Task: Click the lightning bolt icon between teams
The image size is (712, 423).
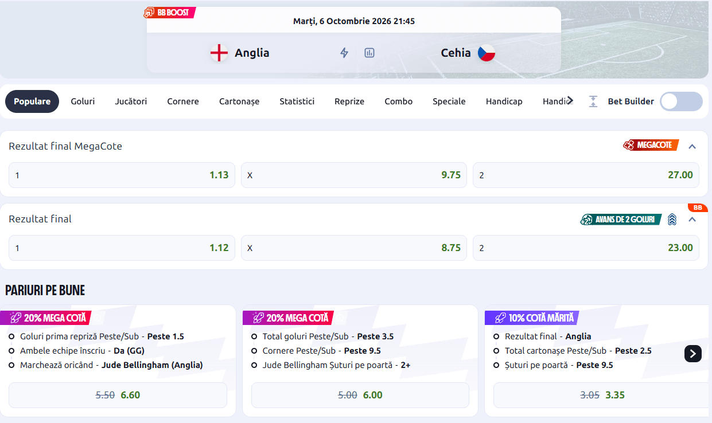Action: (344, 53)
